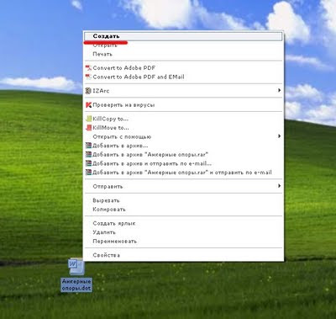
Task: Open Свойства of the file
Action: pos(183,255)
